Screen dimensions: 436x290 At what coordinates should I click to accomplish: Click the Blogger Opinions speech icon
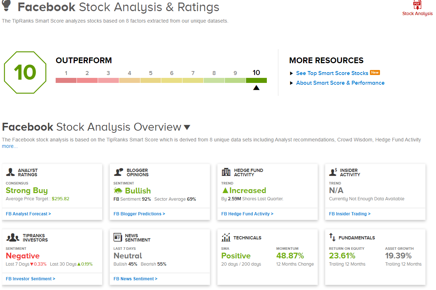tap(119, 172)
